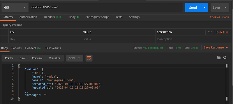233x104 pixels.
Task: Click Bulk Edit in Query Params
Action: click(222, 32)
